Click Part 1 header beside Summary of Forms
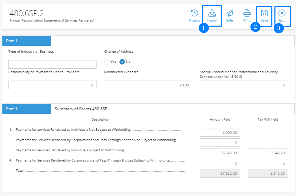Viewport: 296px width, 196px height. coord(27,109)
